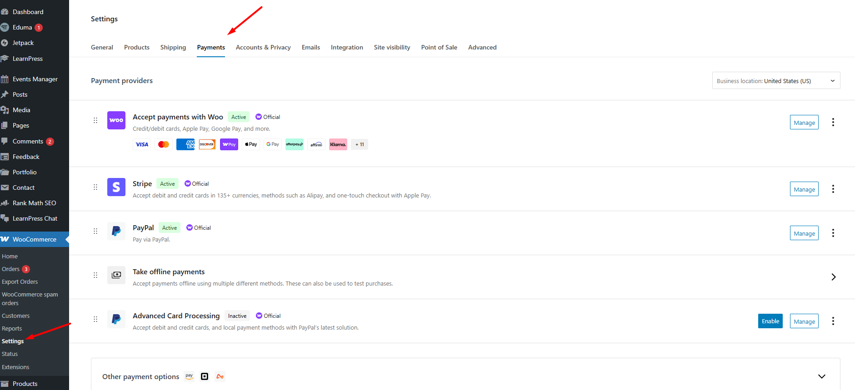The image size is (855, 390).
Task: Open the Business location dropdown
Action: coord(776,81)
